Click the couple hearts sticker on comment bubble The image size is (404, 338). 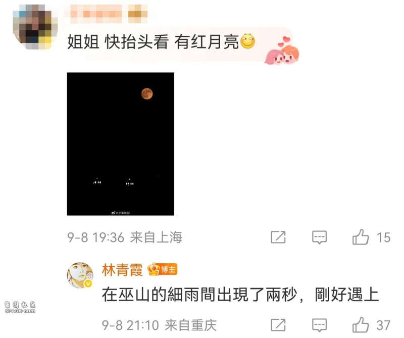pyautogui.click(x=282, y=51)
